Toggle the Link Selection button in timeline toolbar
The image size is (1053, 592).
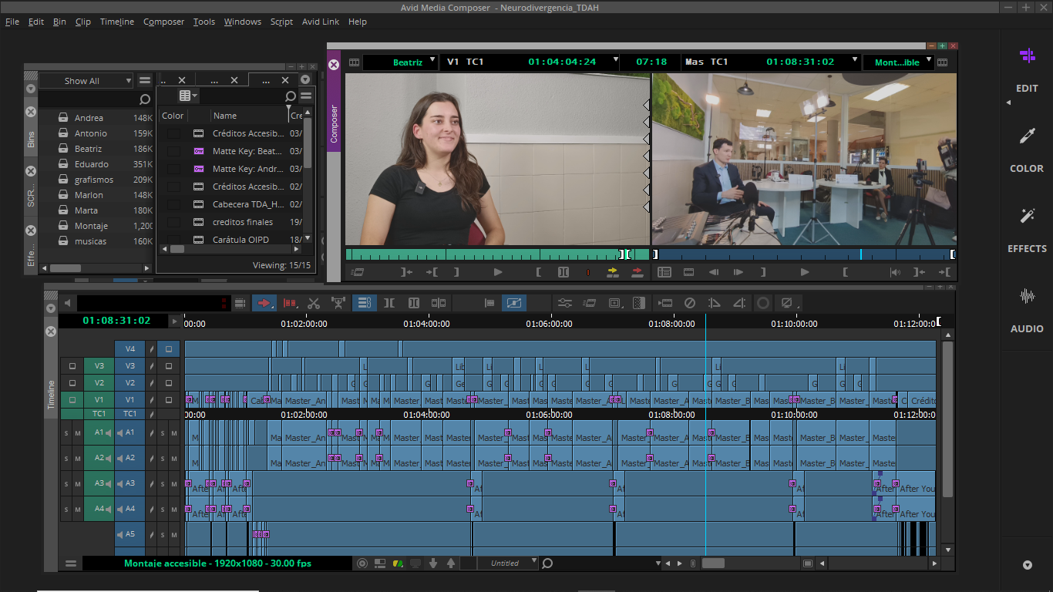(365, 303)
